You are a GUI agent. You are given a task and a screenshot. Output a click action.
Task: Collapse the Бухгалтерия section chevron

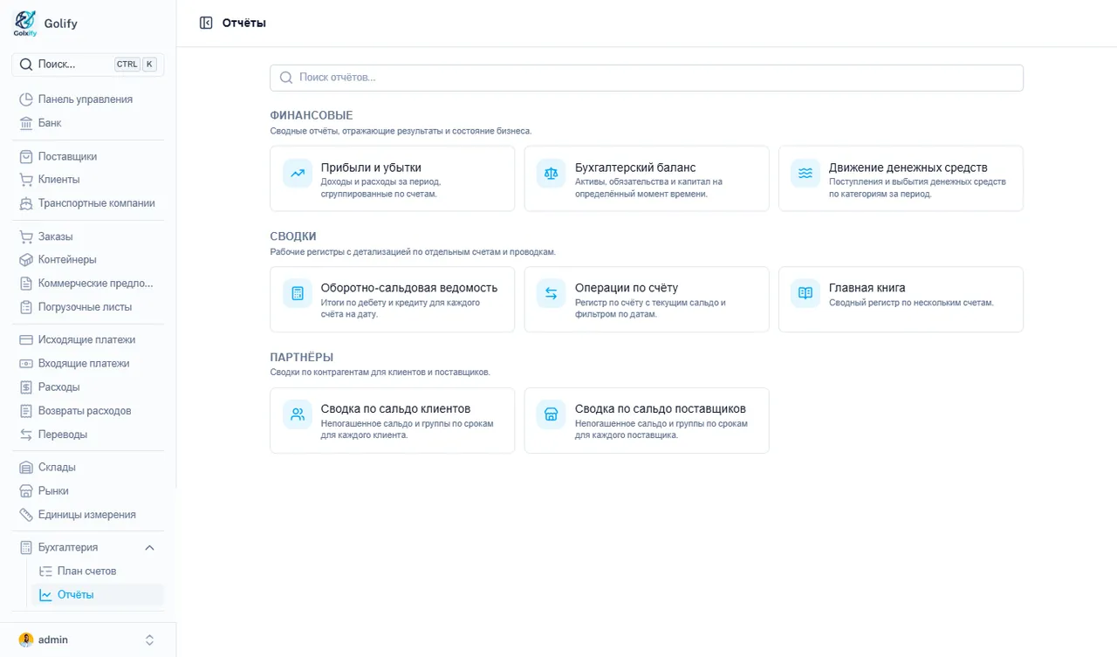[149, 548]
